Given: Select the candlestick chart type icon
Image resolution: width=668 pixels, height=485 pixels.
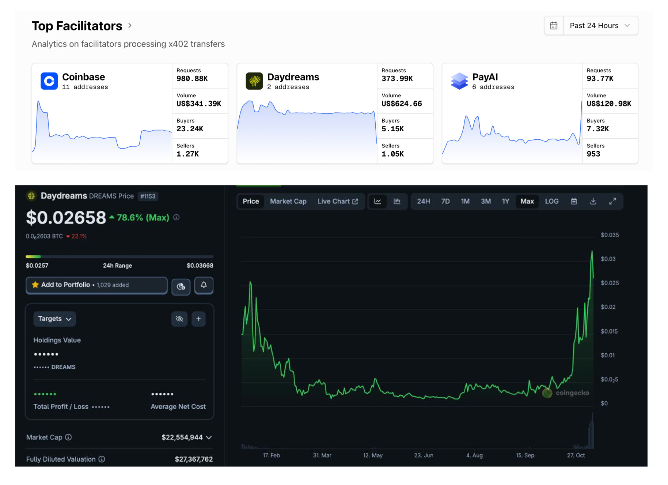Looking at the screenshot, I should (x=397, y=201).
